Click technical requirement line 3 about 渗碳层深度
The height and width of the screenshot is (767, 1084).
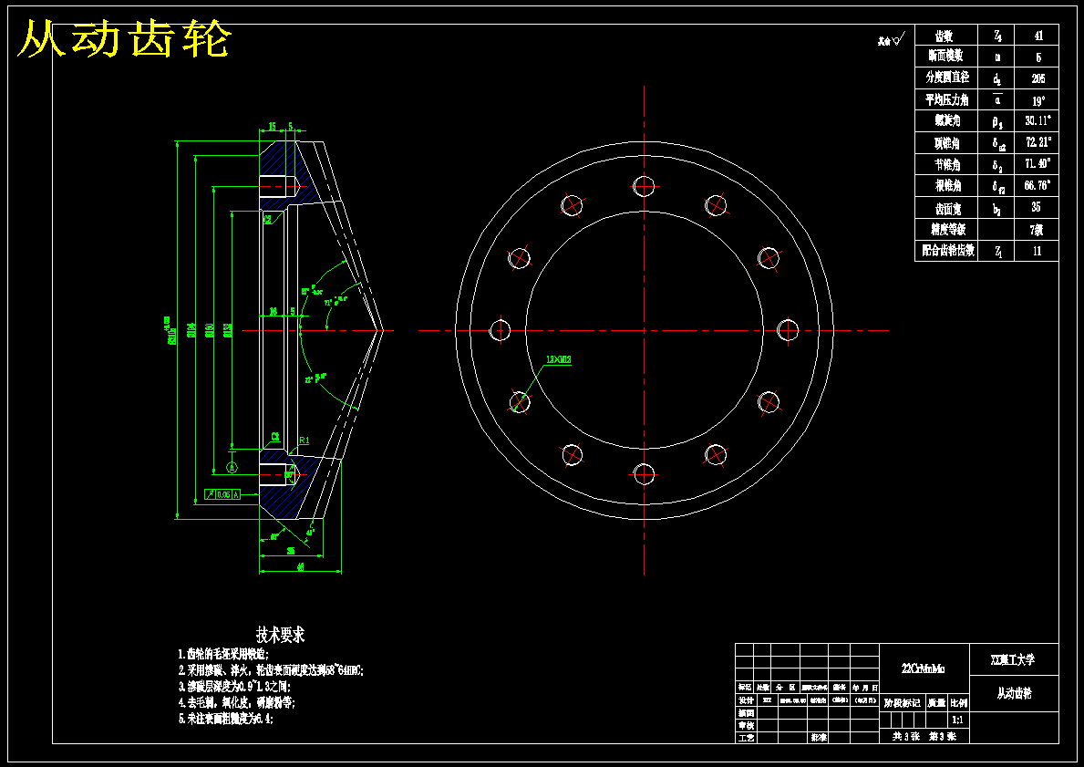(235, 687)
